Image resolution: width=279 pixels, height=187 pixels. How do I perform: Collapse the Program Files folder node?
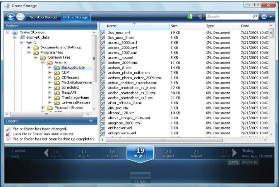(x=29, y=52)
